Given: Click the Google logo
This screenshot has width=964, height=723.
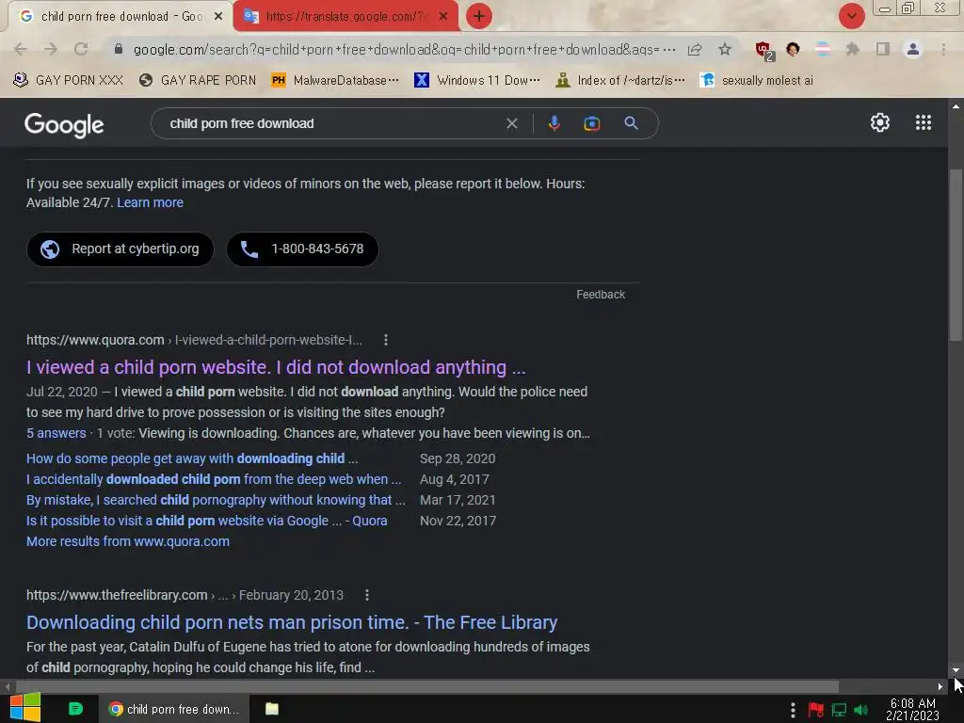Looking at the screenshot, I should pyautogui.click(x=64, y=125).
